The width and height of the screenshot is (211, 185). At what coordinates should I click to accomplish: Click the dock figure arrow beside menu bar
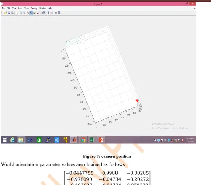pos(195,8)
